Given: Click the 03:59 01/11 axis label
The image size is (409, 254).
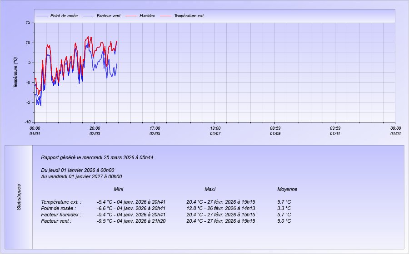Looking at the screenshot, I should pyautogui.click(x=335, y=131).
